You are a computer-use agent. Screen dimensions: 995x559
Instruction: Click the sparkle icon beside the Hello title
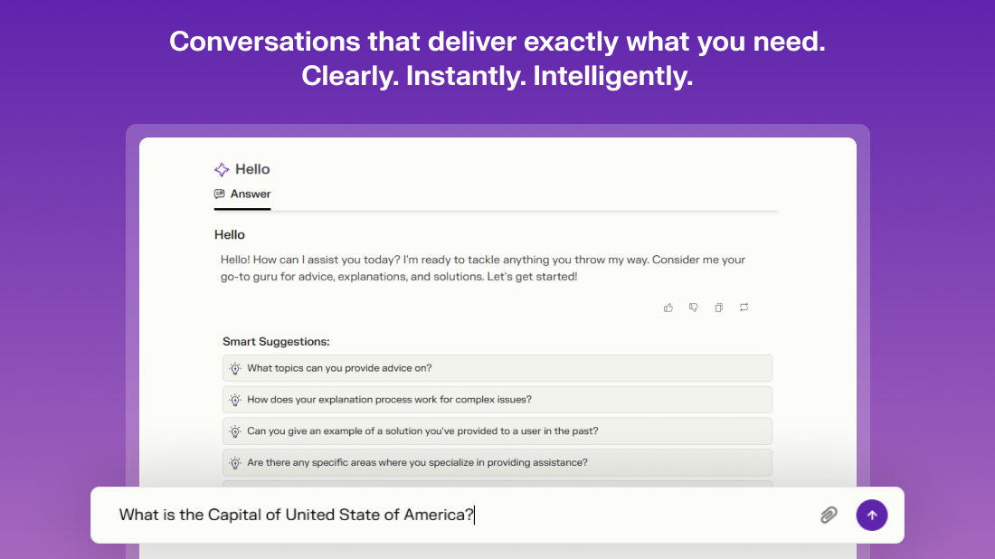222,169
